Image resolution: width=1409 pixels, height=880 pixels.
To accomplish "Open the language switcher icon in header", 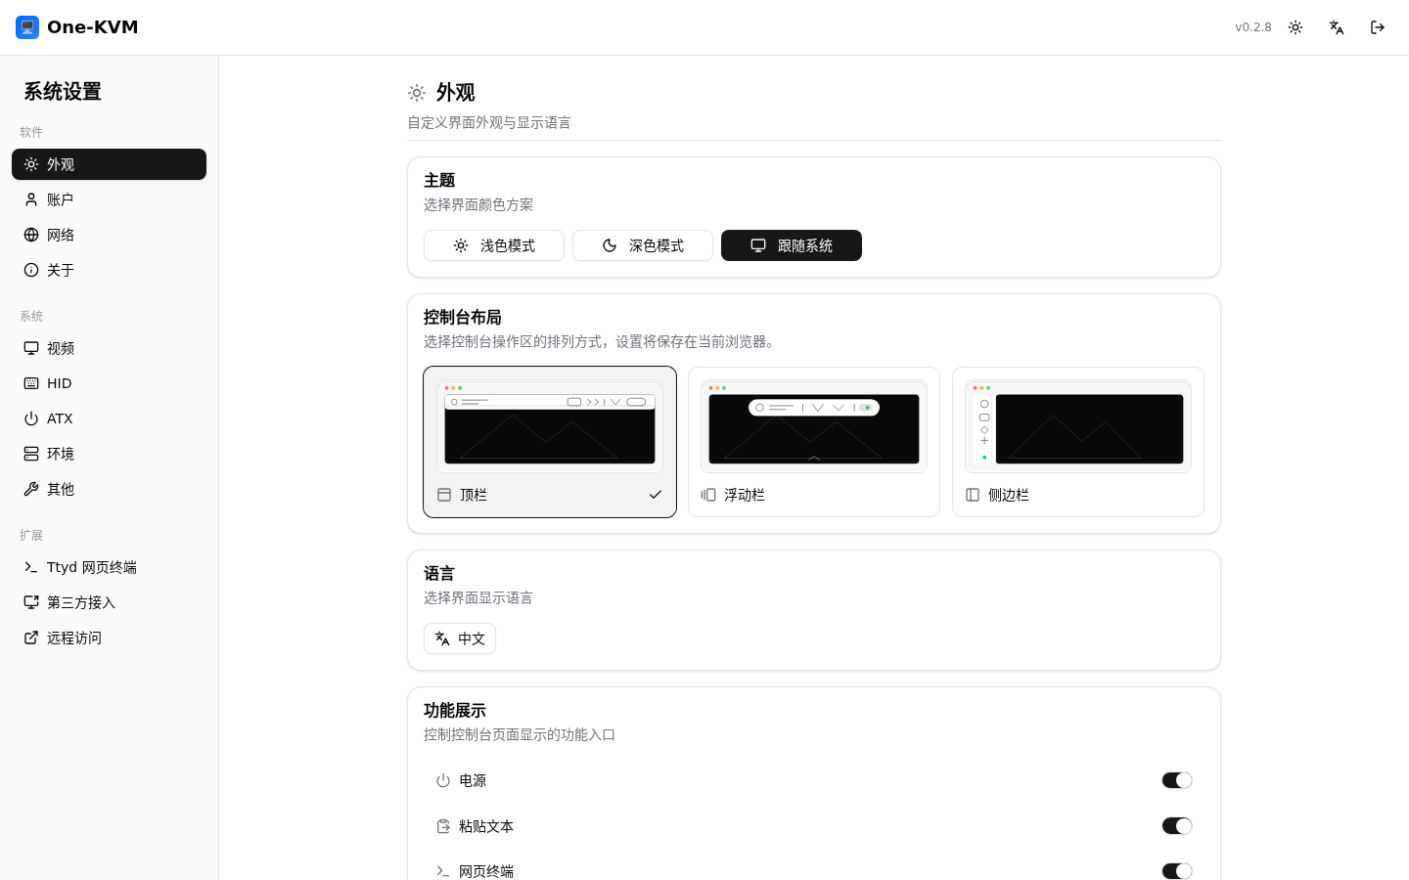I will tap(1337, 27).
